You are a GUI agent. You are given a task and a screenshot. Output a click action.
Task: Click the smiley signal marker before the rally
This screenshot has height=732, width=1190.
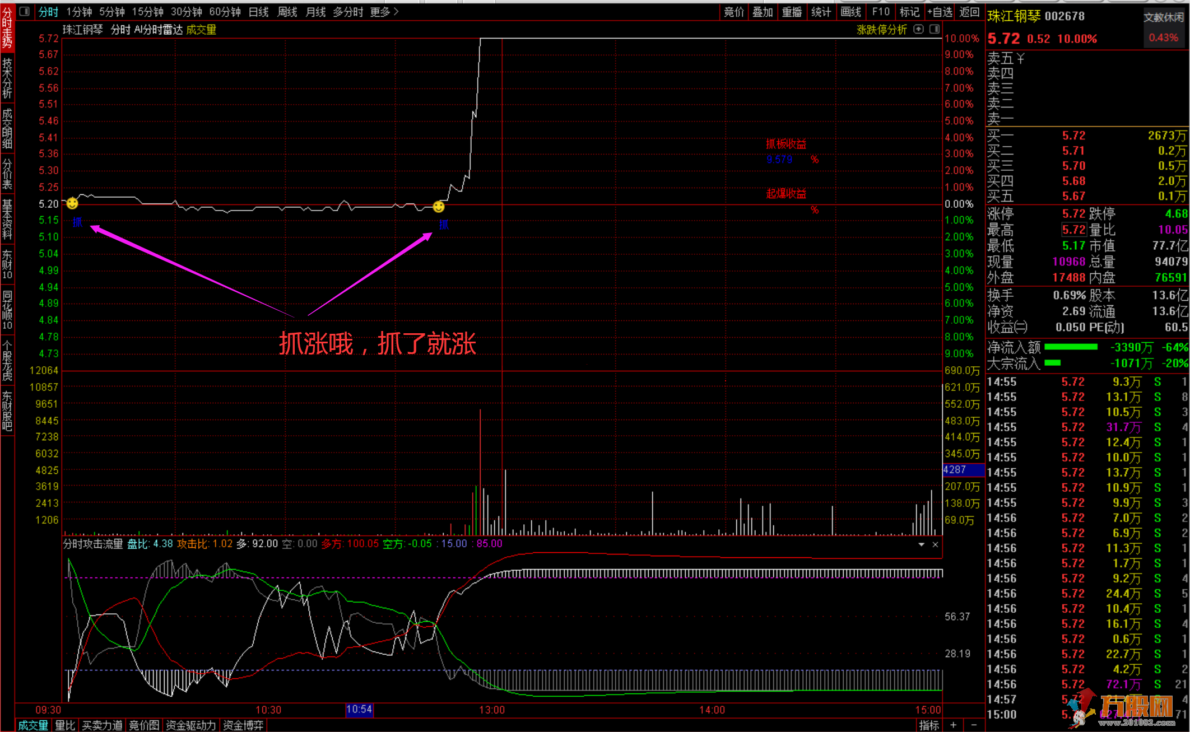click(x=439, y=207)
